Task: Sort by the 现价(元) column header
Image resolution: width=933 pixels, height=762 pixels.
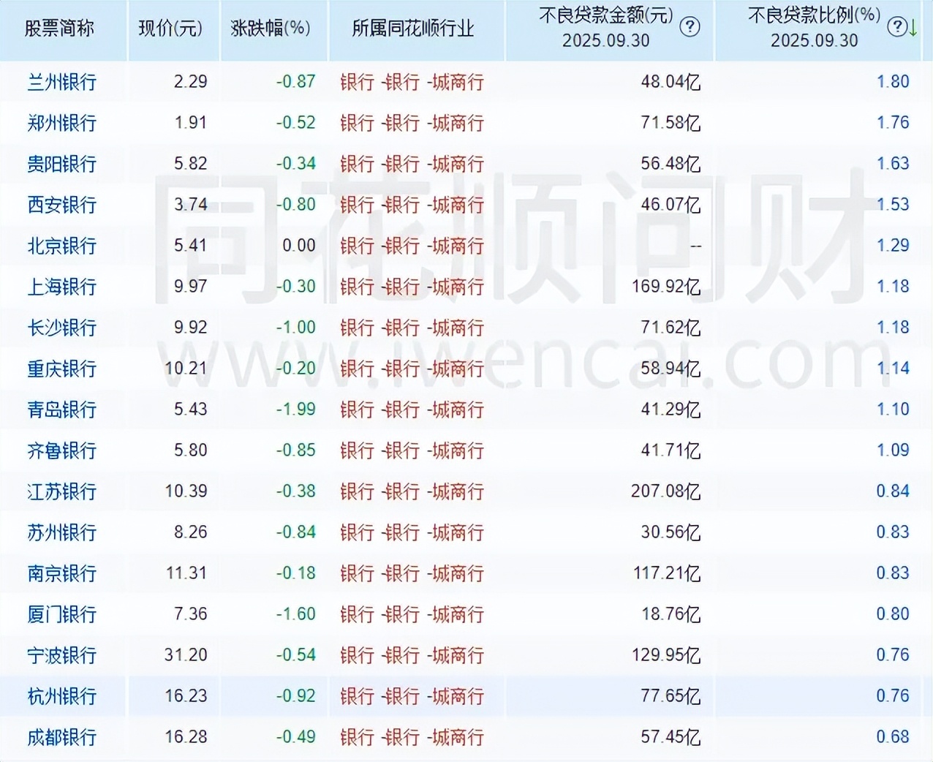Action: (170, 29)
